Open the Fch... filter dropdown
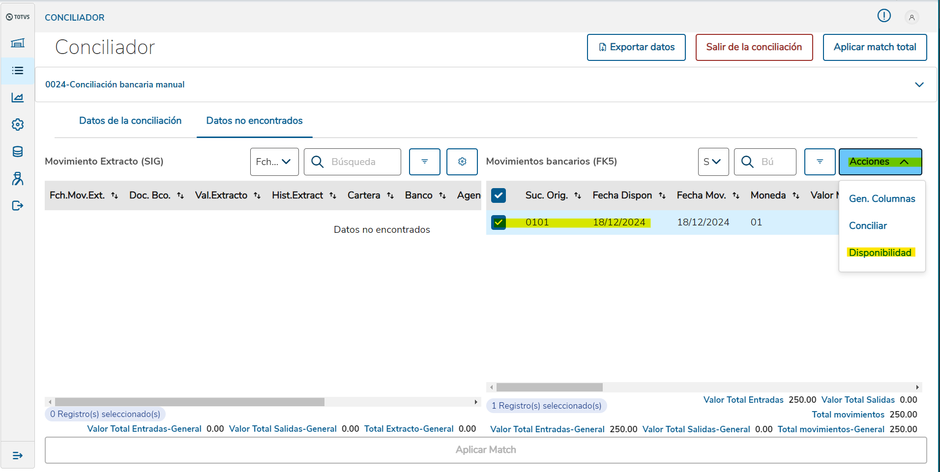Image resolution: width=940 pixels, height=472 pixels. click(274, 162)
